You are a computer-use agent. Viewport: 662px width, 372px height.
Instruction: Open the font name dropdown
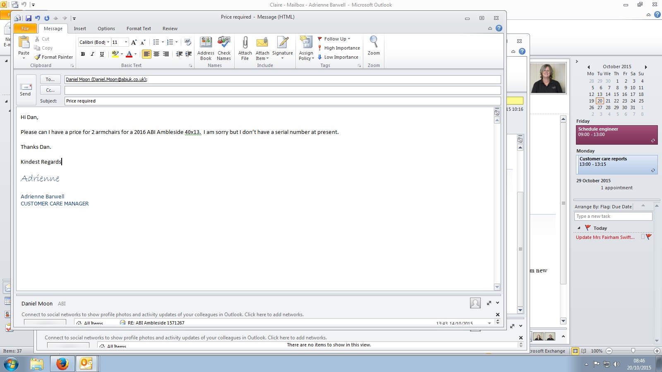108,42
